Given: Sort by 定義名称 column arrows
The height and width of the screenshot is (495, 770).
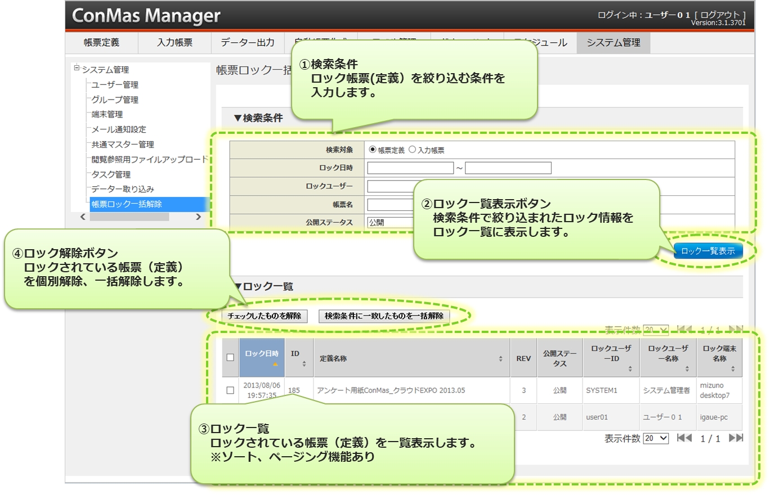Looking at the screenshot, I should click(500, 358).
